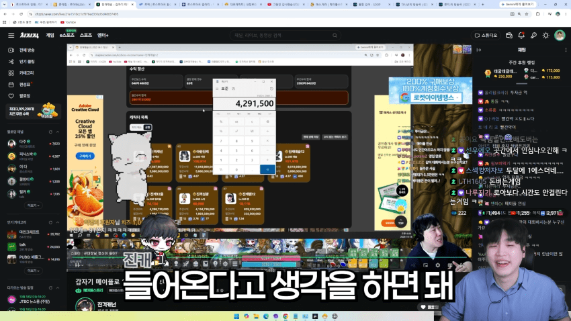Click the 175,000 second donor entry

(543, 71)
